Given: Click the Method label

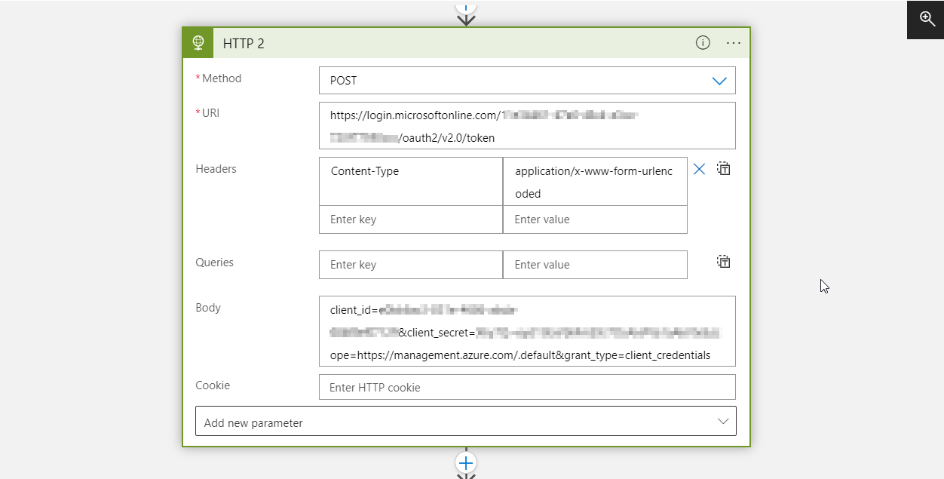Looking at the screenshot, I should pyautogui.click(x=222, y=78).
